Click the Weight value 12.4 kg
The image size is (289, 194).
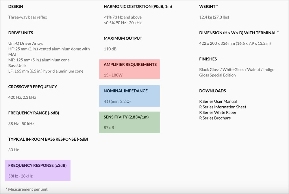pyautogui.click(x=214, y=17)
